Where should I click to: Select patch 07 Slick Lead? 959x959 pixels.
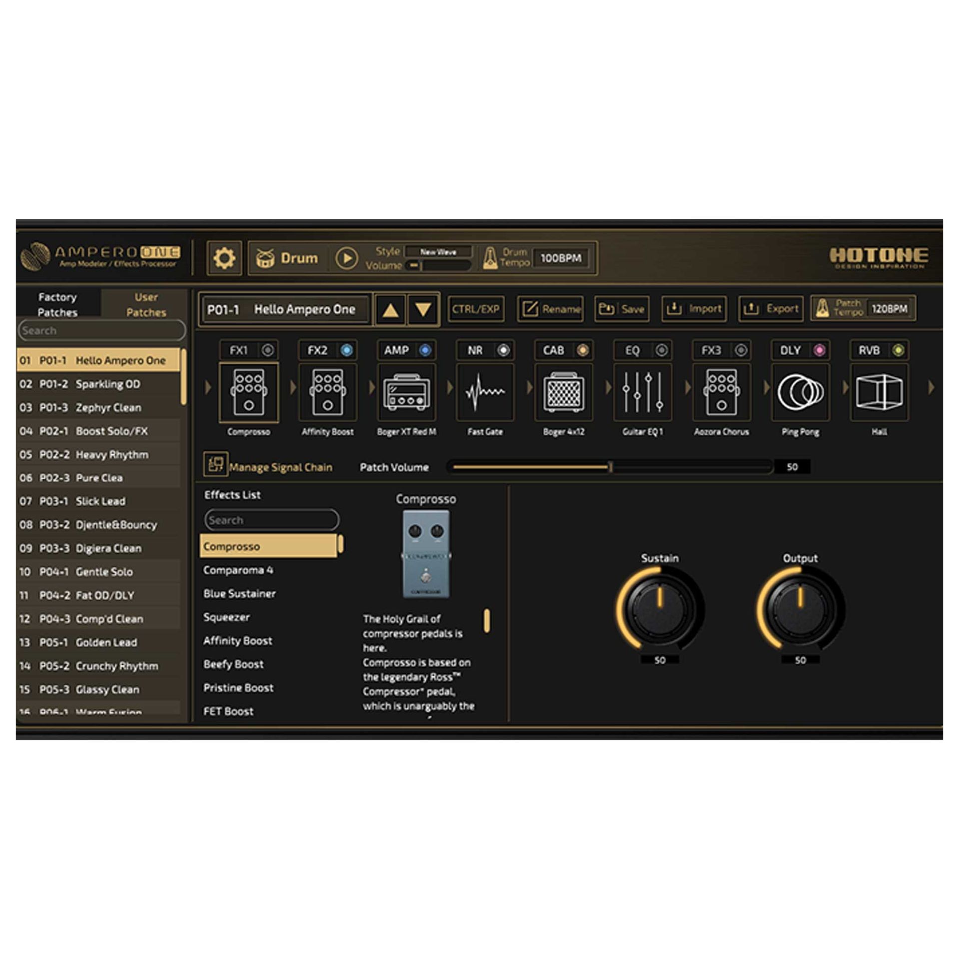point(99,501)
